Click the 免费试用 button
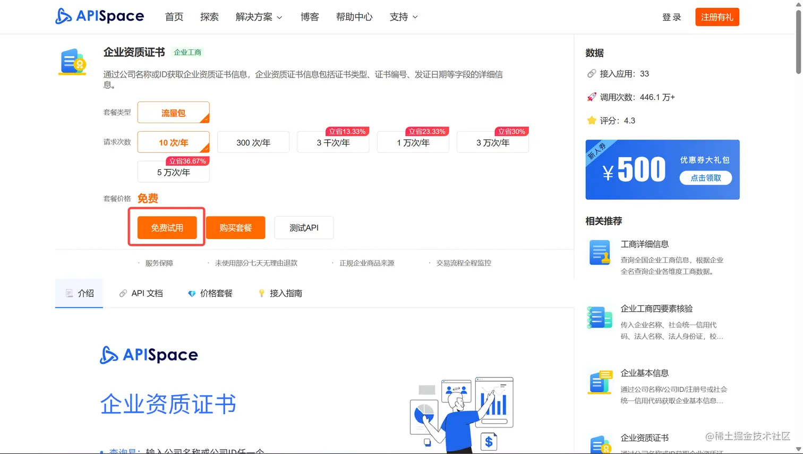Viewport: 803px width, 454px height. (167, 227)
